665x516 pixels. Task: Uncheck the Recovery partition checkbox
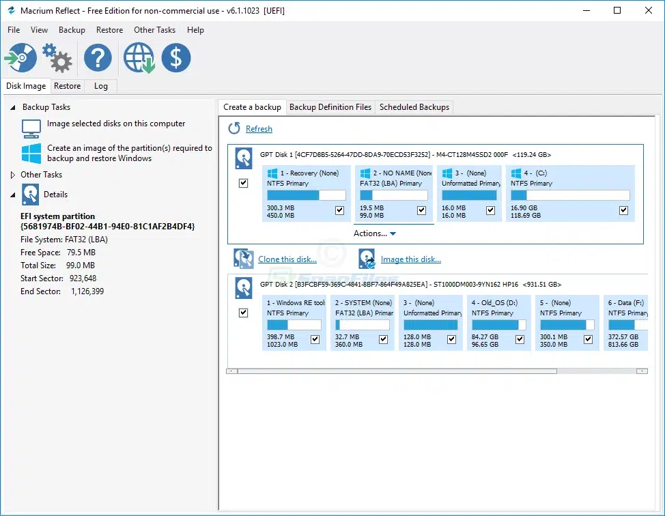(339, 210)
